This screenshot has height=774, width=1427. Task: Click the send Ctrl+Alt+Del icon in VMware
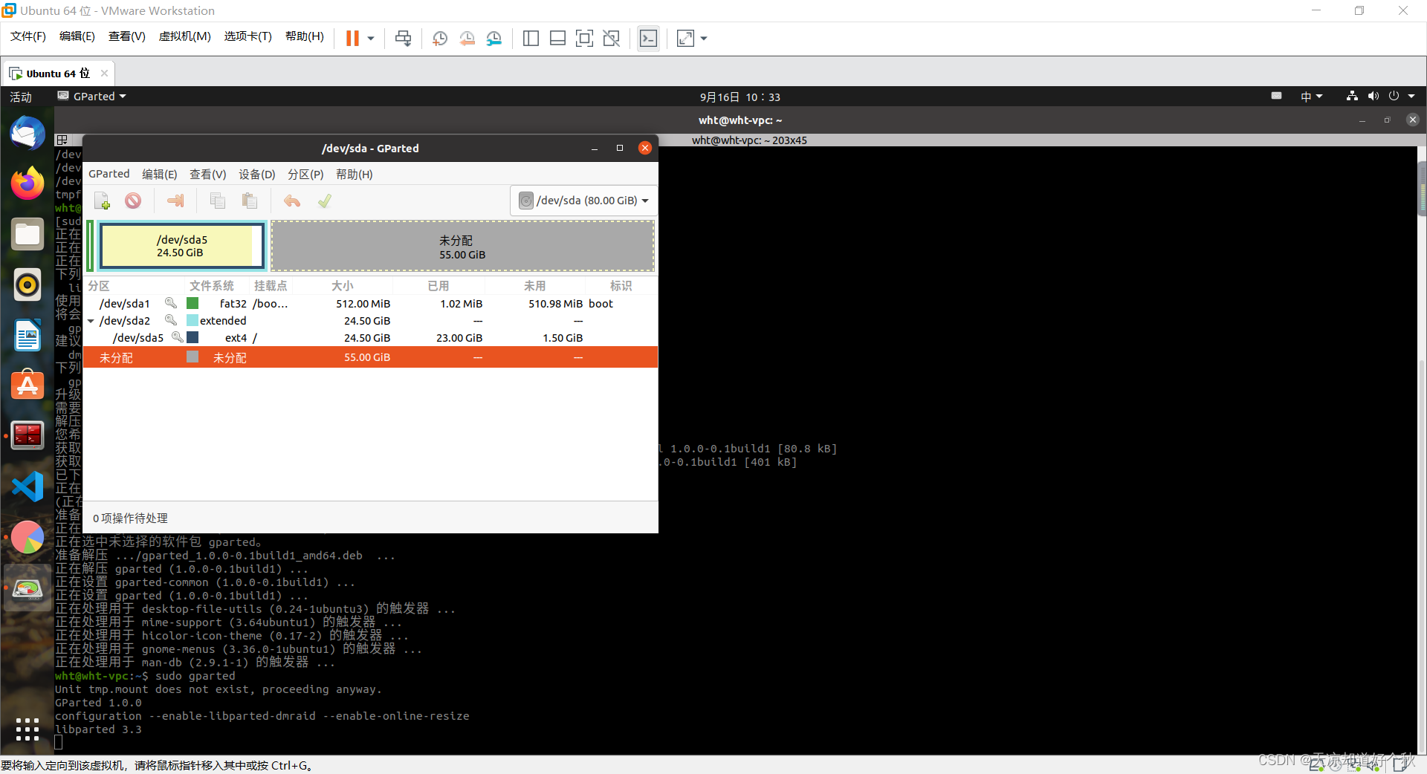(x=404, y=38)
